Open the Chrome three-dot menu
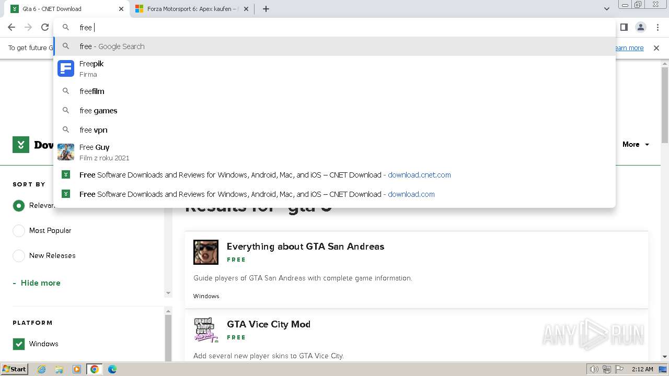 (658, 27)
